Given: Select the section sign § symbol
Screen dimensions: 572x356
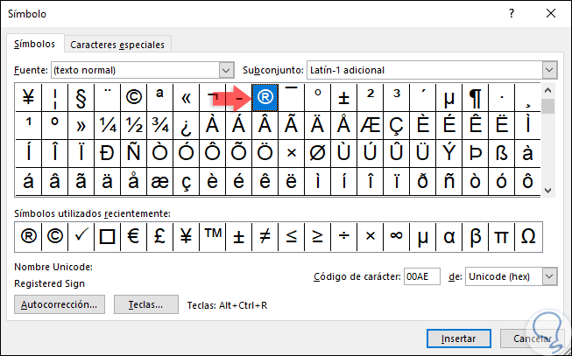Looking at the screenshot, I should (81, 98).
